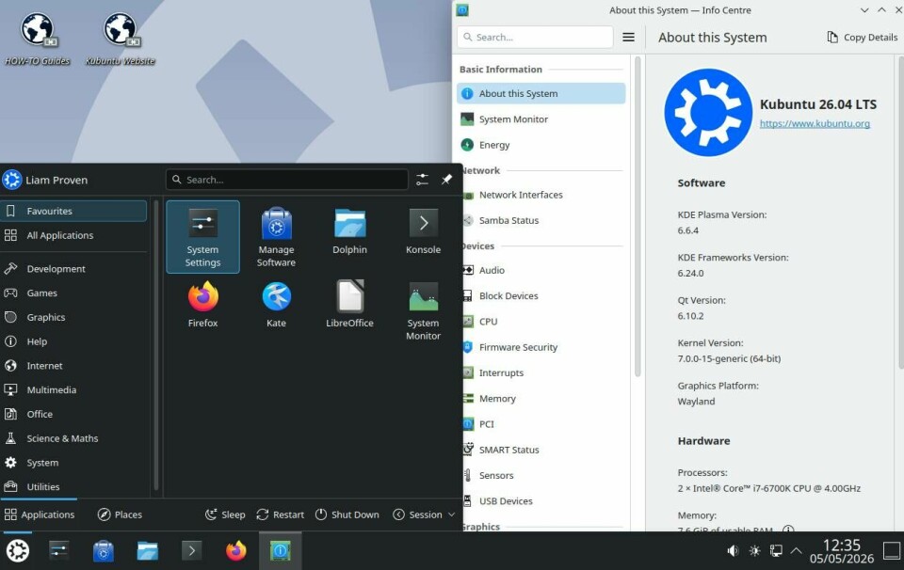The width and height of the screenshot is (904, 570).
Task: Expand the Session dropdown
Action: [425, 515]
